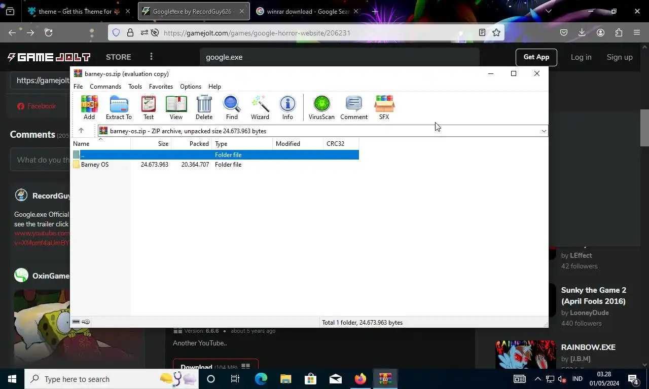
Task: Expand the archive path dropdown arrow
Action: coord(544,131)
